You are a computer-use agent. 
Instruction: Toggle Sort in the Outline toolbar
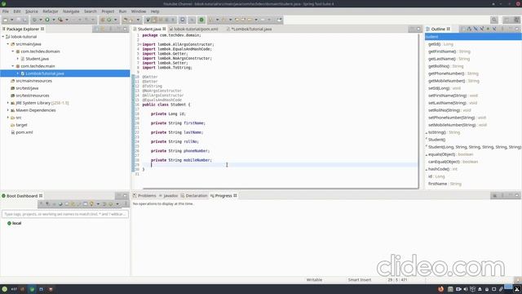[470, 29]
